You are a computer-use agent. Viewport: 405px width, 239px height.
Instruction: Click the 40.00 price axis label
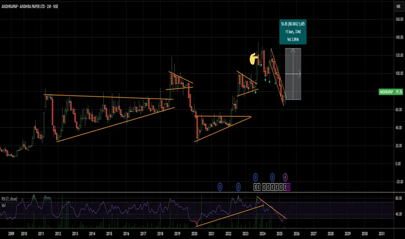coord(399,128)
